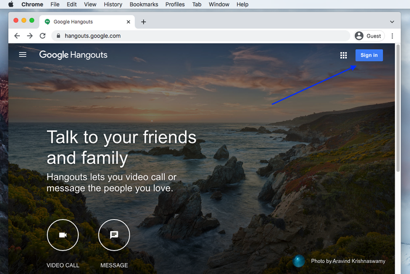Go back to previous page arrow
410x274 pixels.
[17, 36]
